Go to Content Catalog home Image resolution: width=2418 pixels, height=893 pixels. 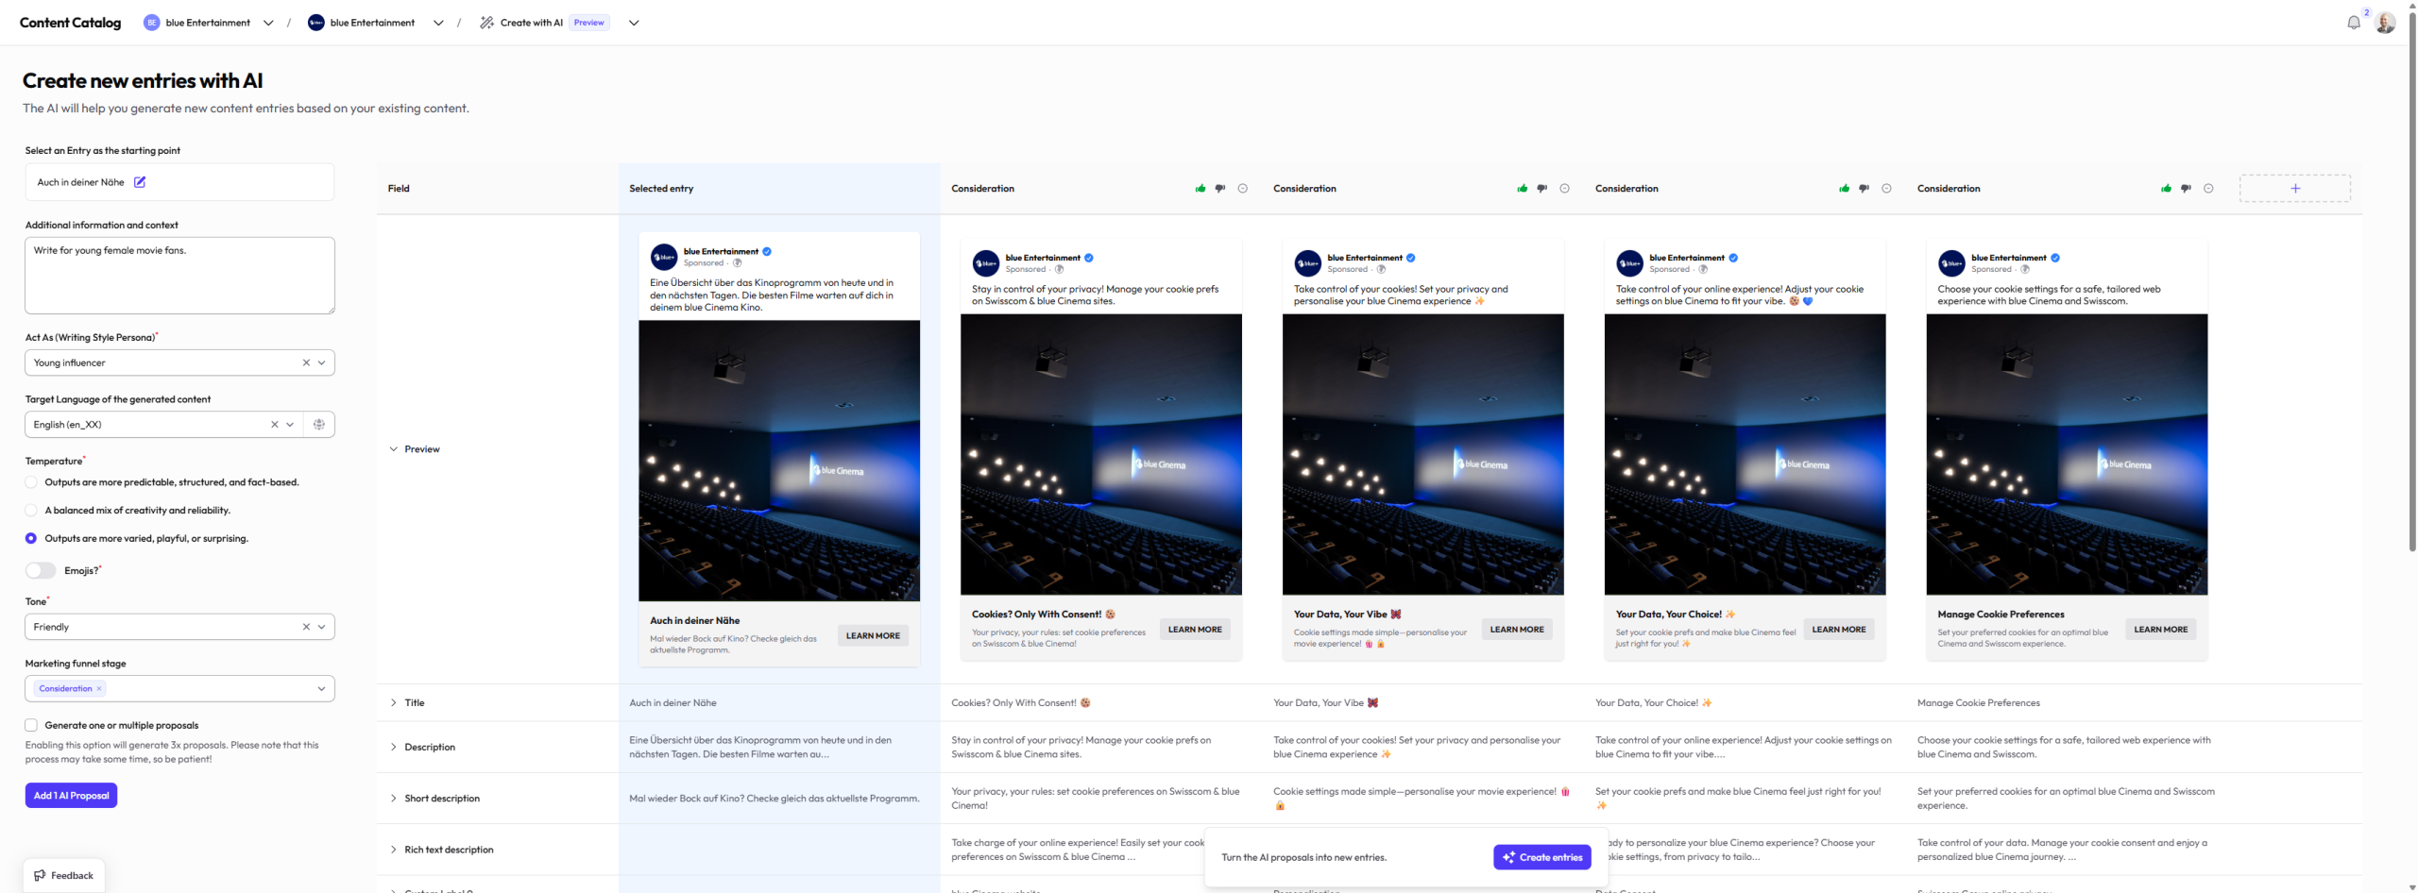[70, 23]
